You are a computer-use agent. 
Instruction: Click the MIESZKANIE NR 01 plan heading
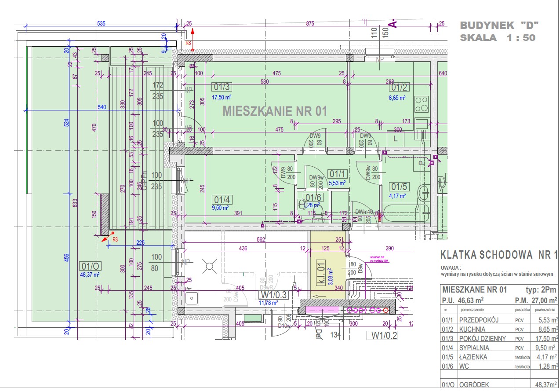tap(275, 111)
